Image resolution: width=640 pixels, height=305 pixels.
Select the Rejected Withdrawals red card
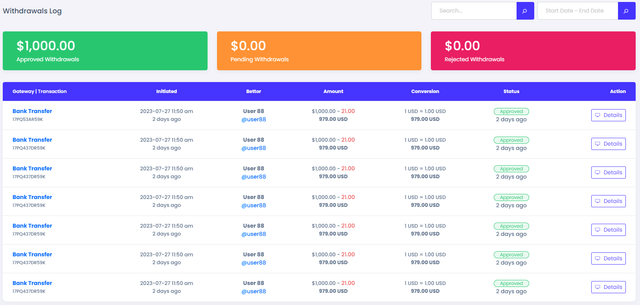click(533, 51)
